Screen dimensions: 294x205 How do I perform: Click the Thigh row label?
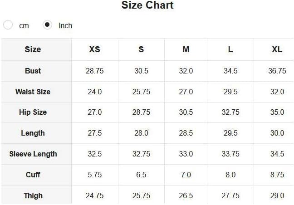coord(33,196)
